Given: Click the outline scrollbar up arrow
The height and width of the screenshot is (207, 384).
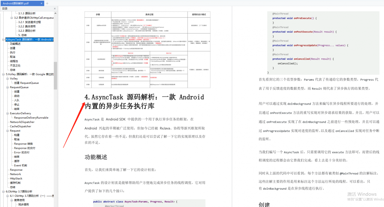Looking at the screenshot, I should click(55, 13).
